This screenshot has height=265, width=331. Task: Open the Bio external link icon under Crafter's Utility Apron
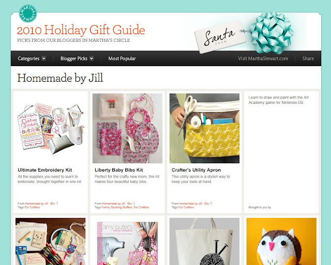211,204
